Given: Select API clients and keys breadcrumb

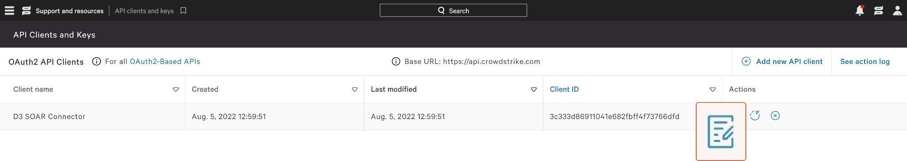Looking at the screenshot, I should 144,11.
